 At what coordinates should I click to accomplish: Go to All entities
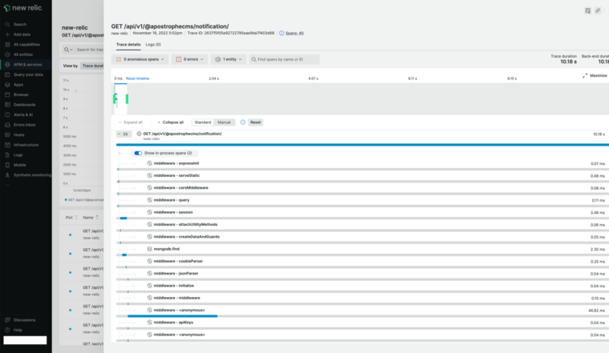tap(23, 54)
